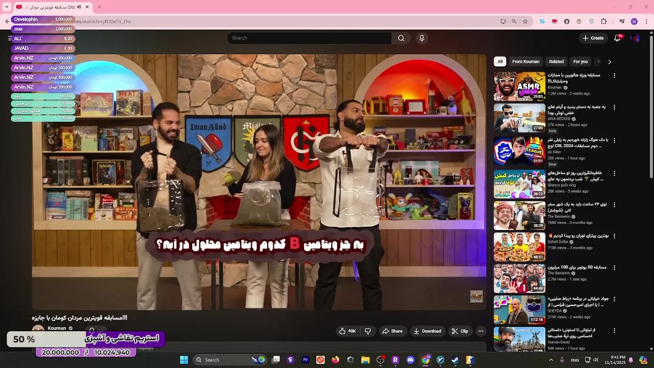
Task: Open more actions (three dots) below the video
Action: pyautogui.click(x=481, y=331)
